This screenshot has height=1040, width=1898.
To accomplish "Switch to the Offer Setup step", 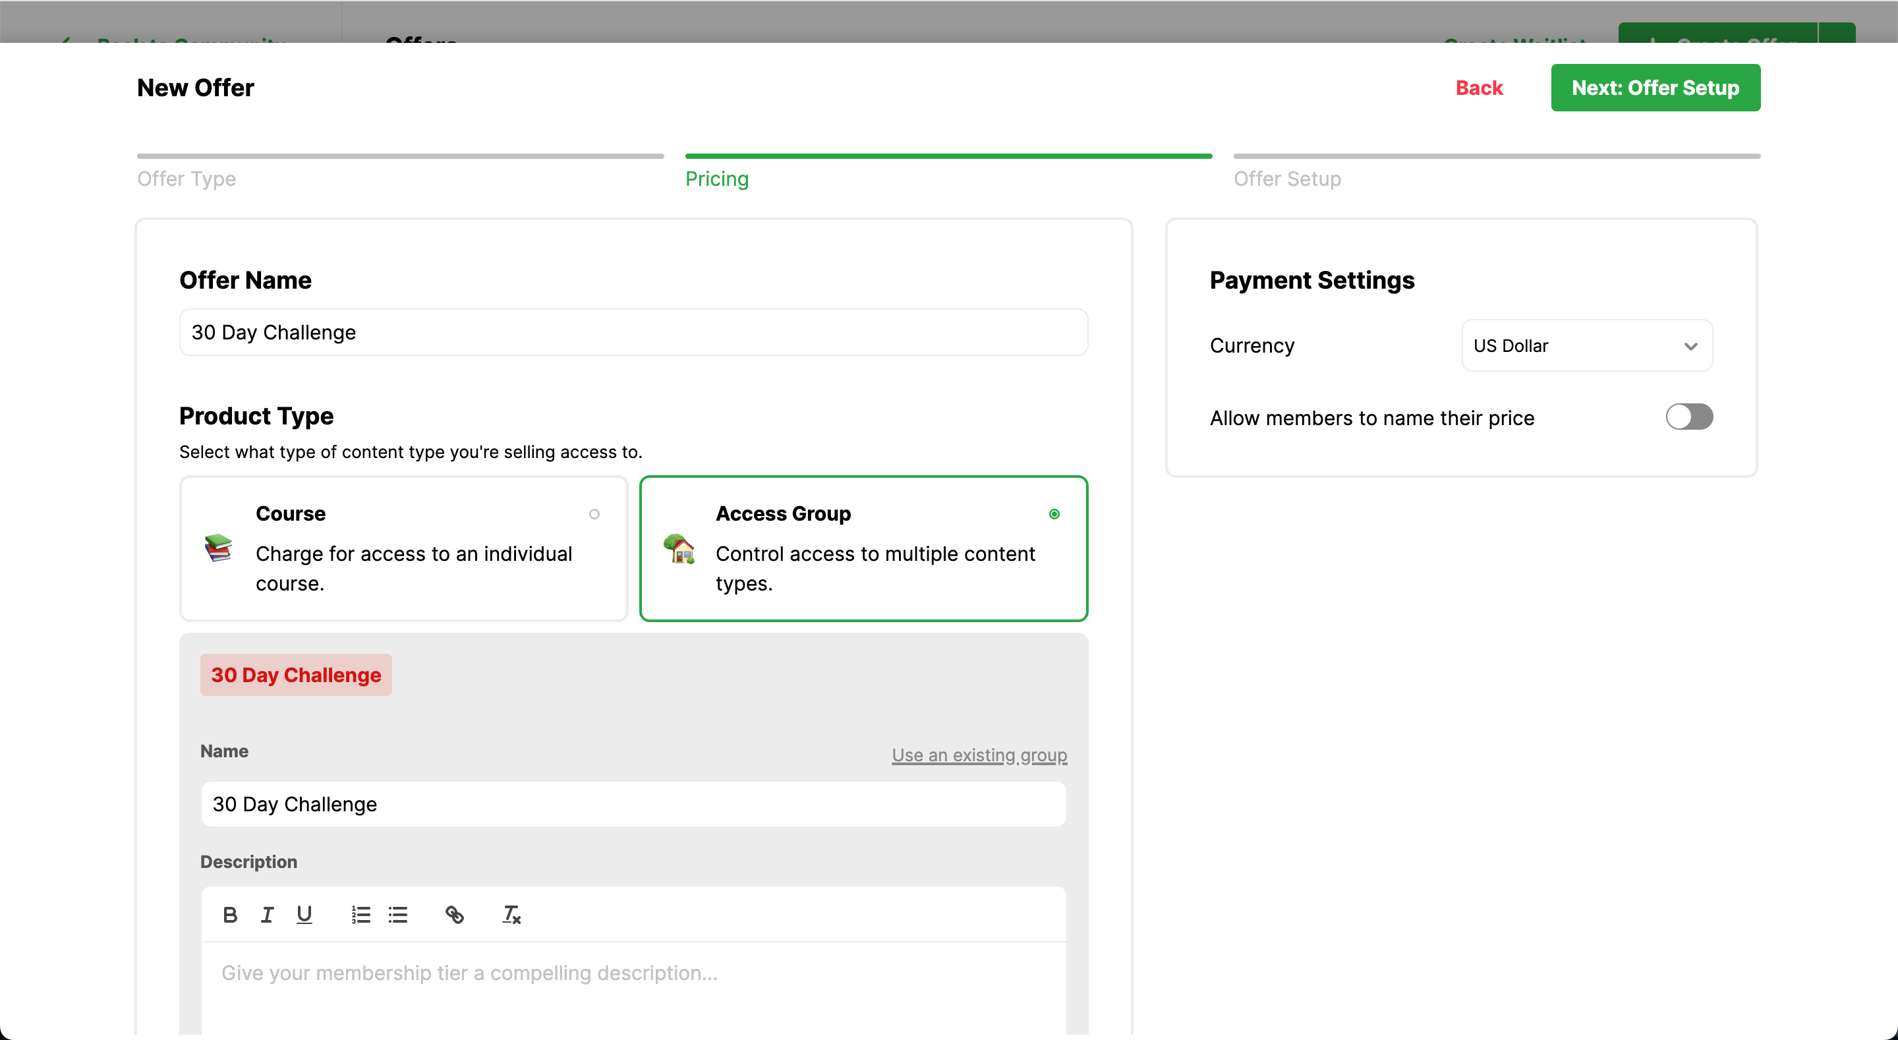I will click(x=1286, y=179).
